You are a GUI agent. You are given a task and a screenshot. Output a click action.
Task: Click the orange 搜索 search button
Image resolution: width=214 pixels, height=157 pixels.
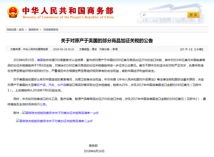pos(193,15)
